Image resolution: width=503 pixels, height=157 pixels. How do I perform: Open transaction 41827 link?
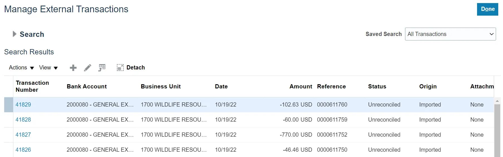[x=23, y=135]
